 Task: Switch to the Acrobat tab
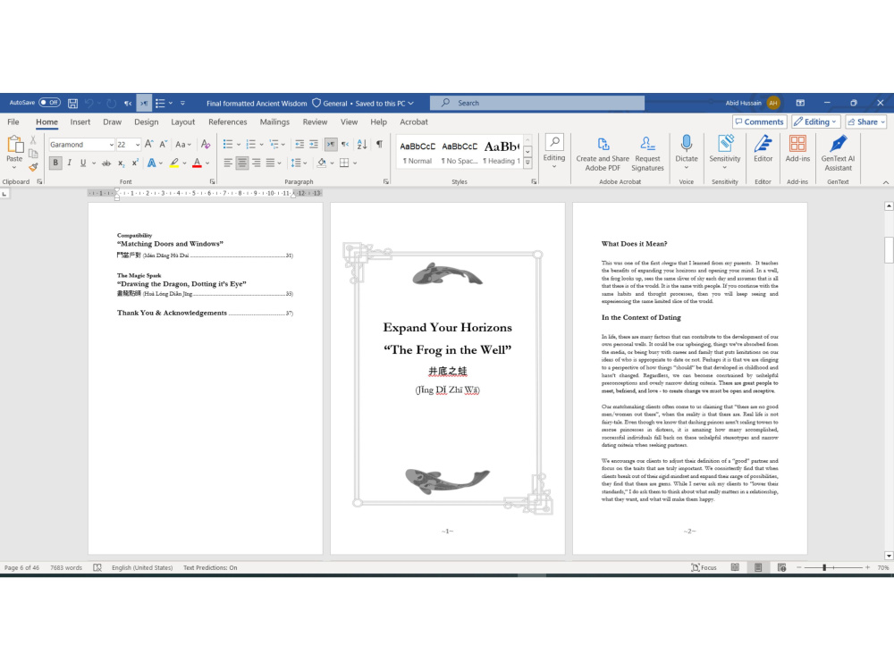coord(414,121)
